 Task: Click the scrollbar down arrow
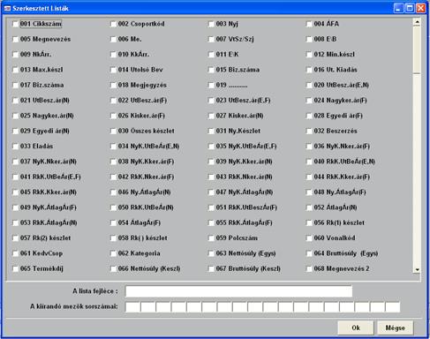click(x=417, y=269)
